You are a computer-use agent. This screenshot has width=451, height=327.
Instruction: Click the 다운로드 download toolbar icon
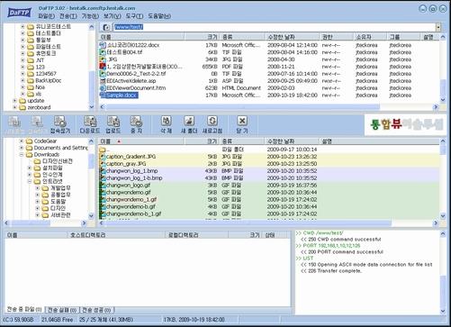(89, 124)
